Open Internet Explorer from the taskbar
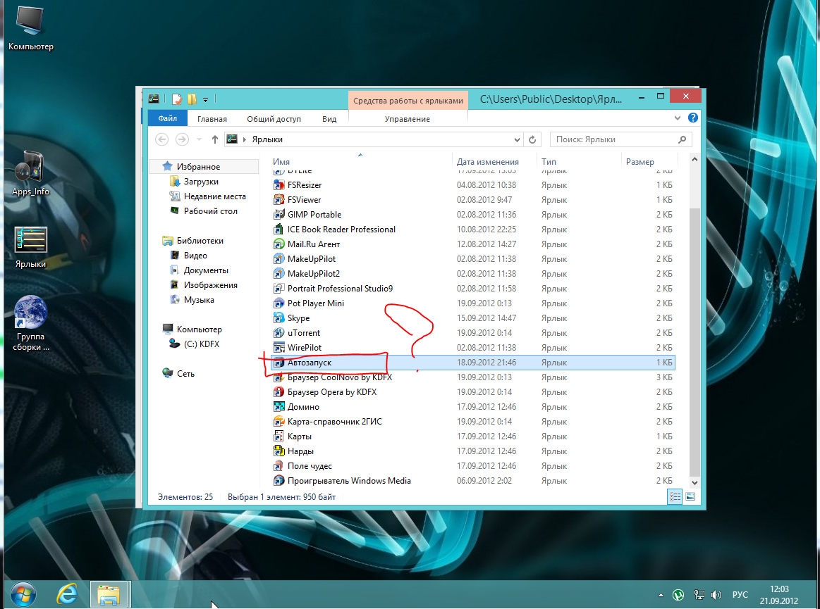 tap(68, 594)
